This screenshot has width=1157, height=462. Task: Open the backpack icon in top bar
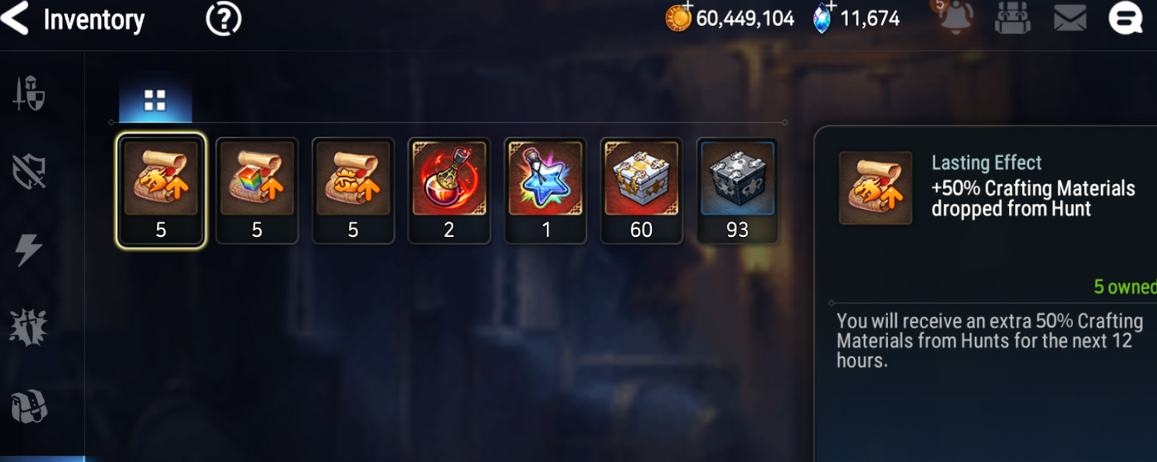click(x=1012, y=18)
